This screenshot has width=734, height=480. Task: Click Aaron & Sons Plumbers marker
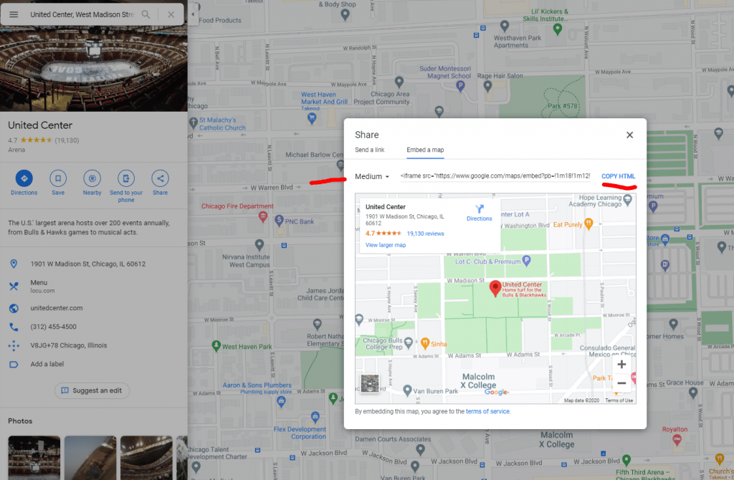(x=281, y=401)
